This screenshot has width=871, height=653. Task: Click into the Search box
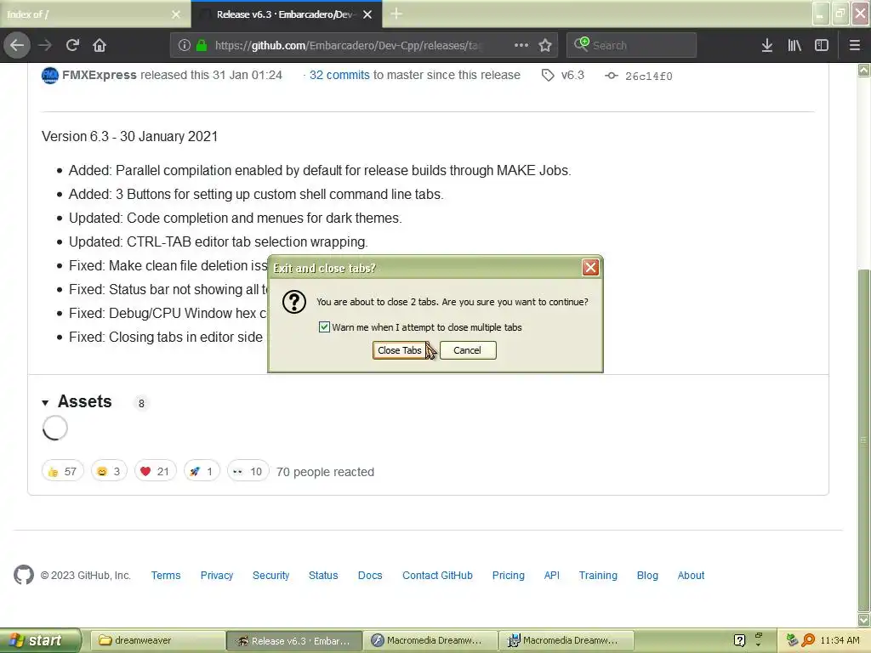pos(632,45)
